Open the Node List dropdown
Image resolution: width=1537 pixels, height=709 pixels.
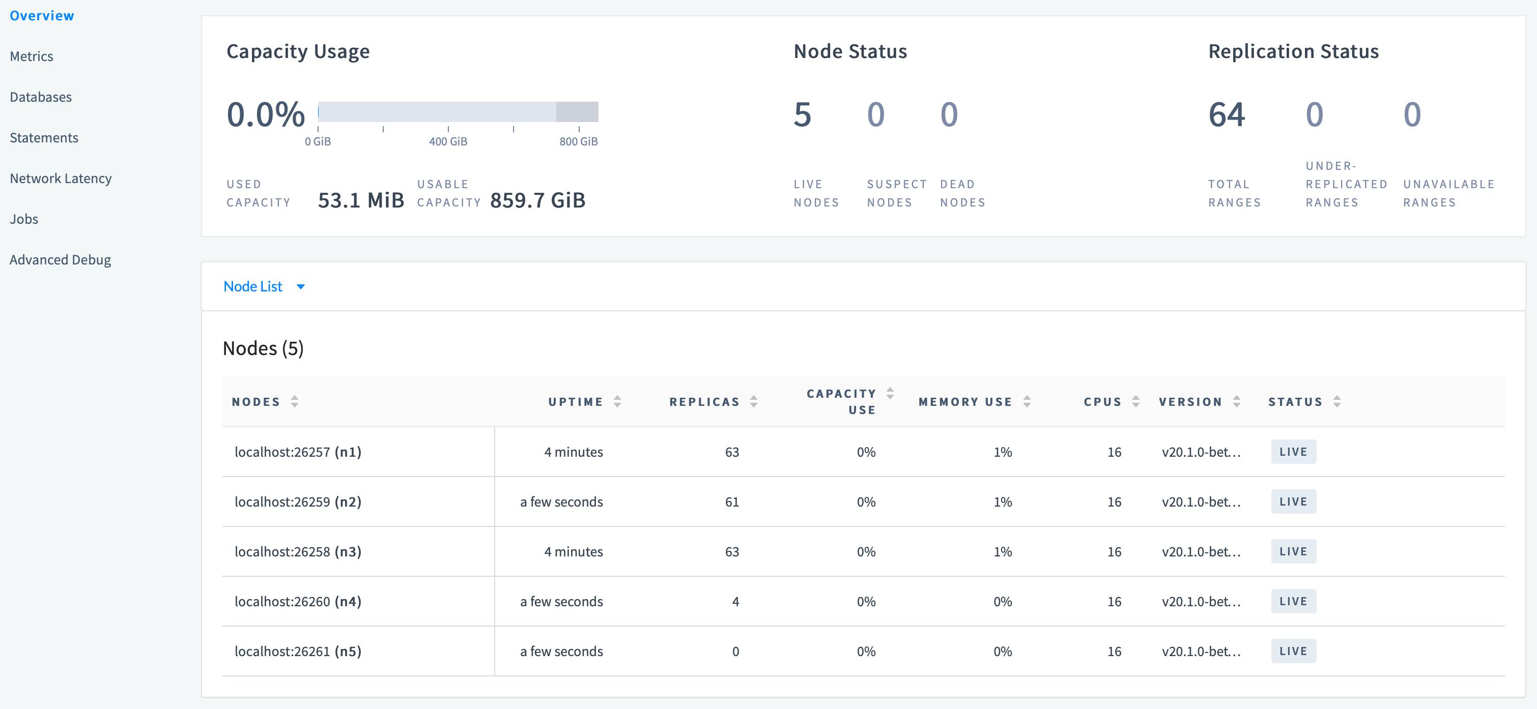pyautogui.click(x=253, y=286)
